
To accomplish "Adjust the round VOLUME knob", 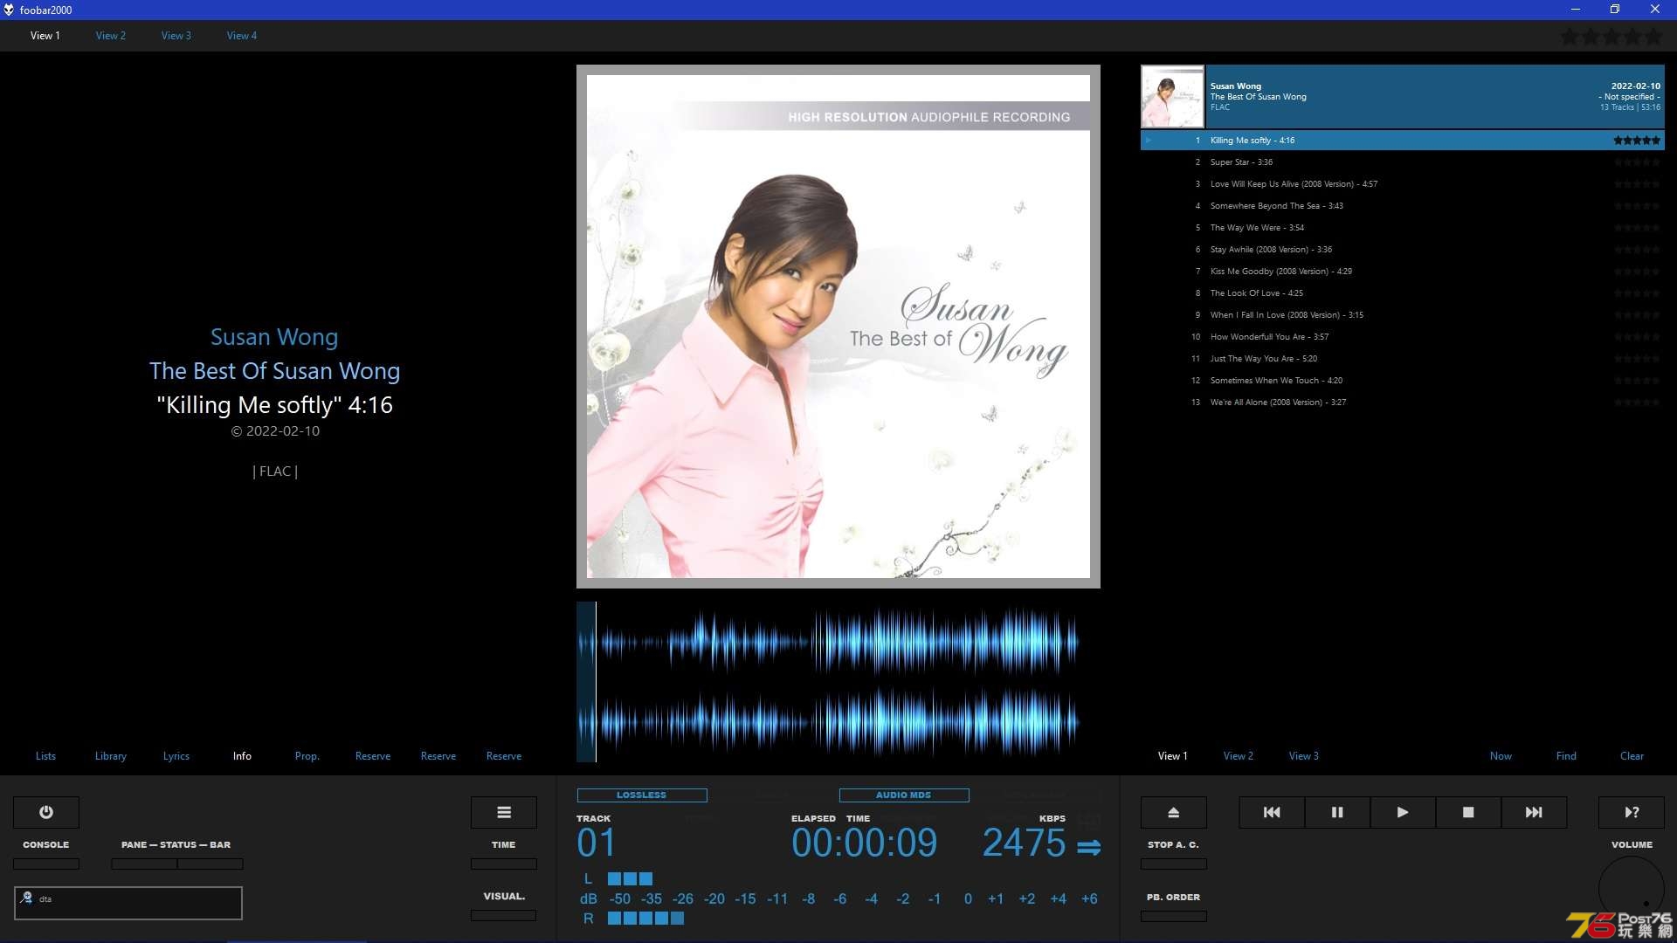I will point(1632,889).
